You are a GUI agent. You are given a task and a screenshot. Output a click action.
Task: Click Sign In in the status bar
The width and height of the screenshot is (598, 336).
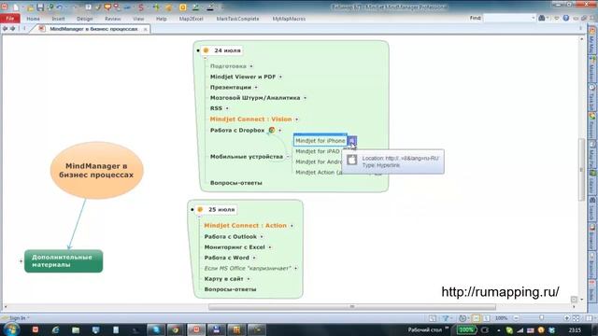pos(18,318)
